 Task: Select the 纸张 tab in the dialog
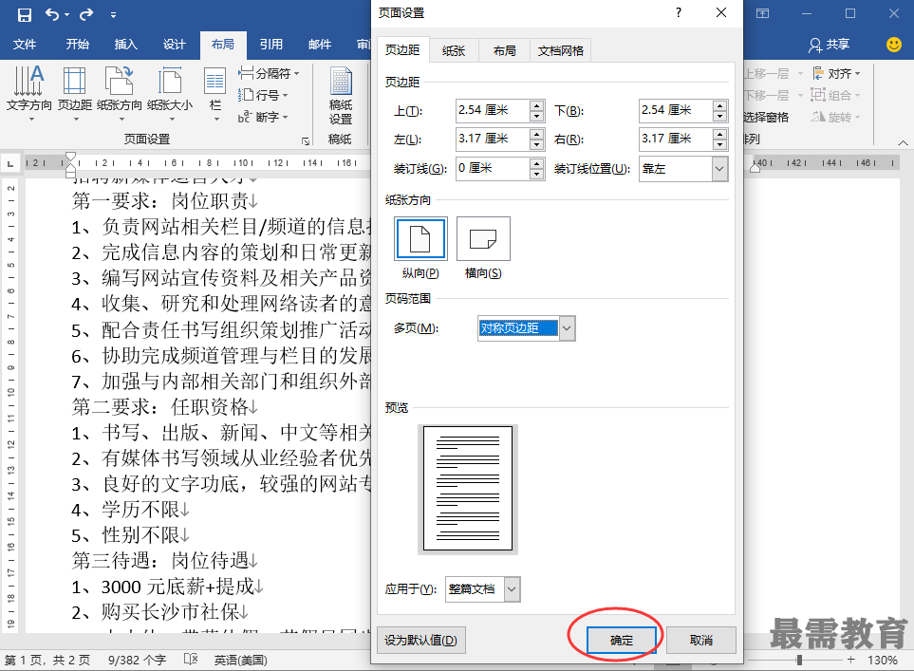454,50
